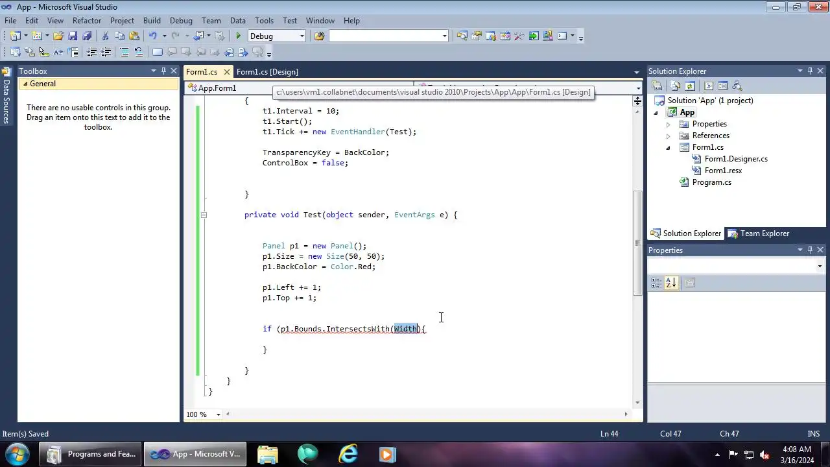Cut selection with the scissors icon
The width and height of the screenshot is (830, 467).
click(105, 36)
